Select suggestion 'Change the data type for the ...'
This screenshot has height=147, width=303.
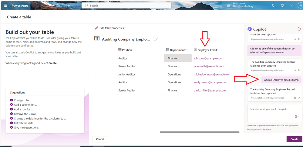pyautogui.click(x=38, y=119)
